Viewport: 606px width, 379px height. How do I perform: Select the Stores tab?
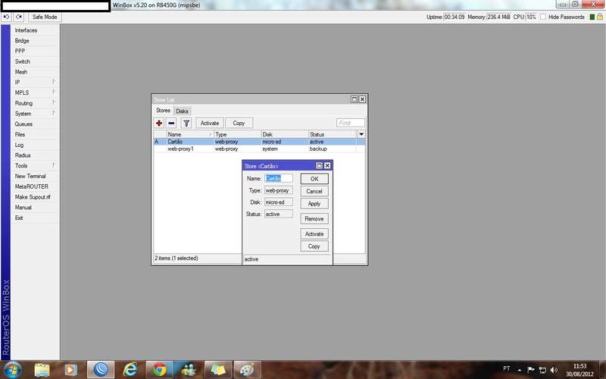pos(163,111)
